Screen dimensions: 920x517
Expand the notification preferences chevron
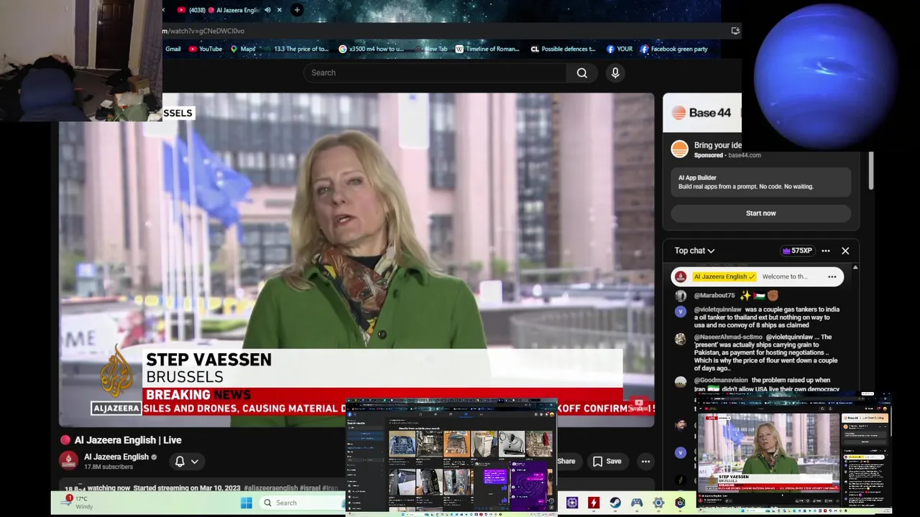[195, 462]
